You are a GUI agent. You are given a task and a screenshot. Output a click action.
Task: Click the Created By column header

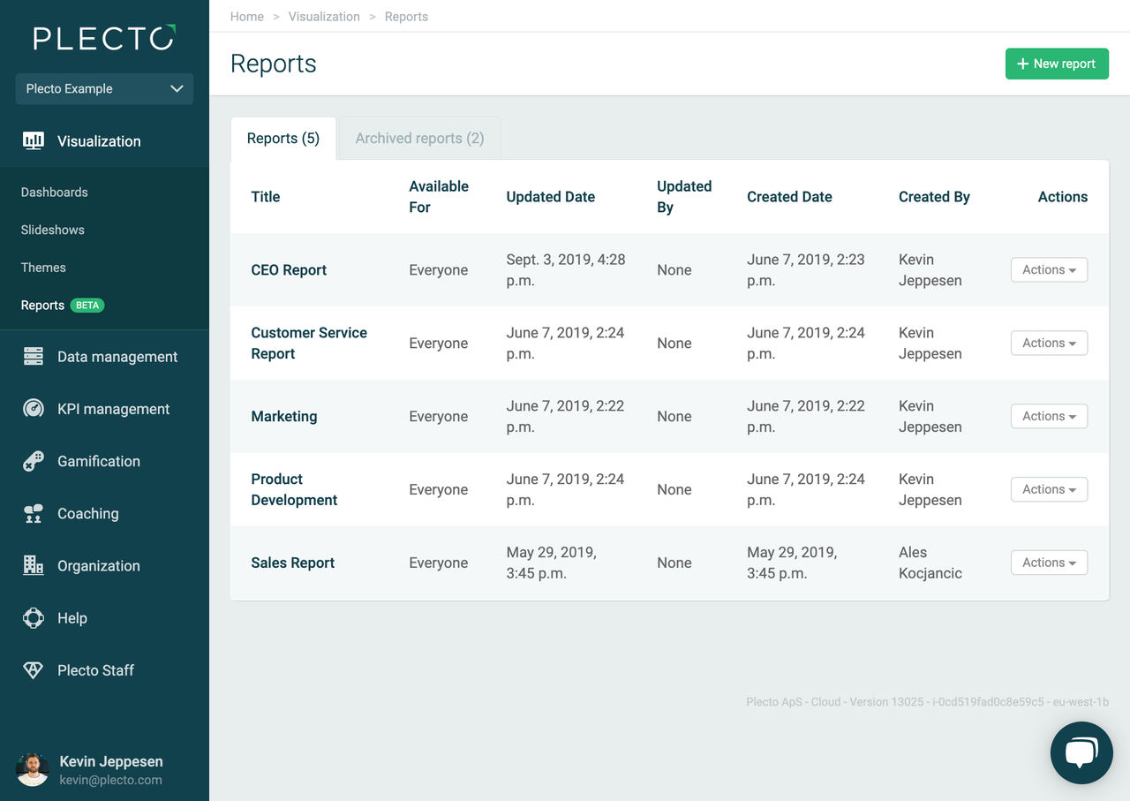coord(934,197)
